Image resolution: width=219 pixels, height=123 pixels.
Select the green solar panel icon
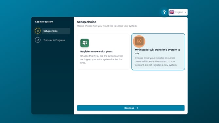point(85,43)
